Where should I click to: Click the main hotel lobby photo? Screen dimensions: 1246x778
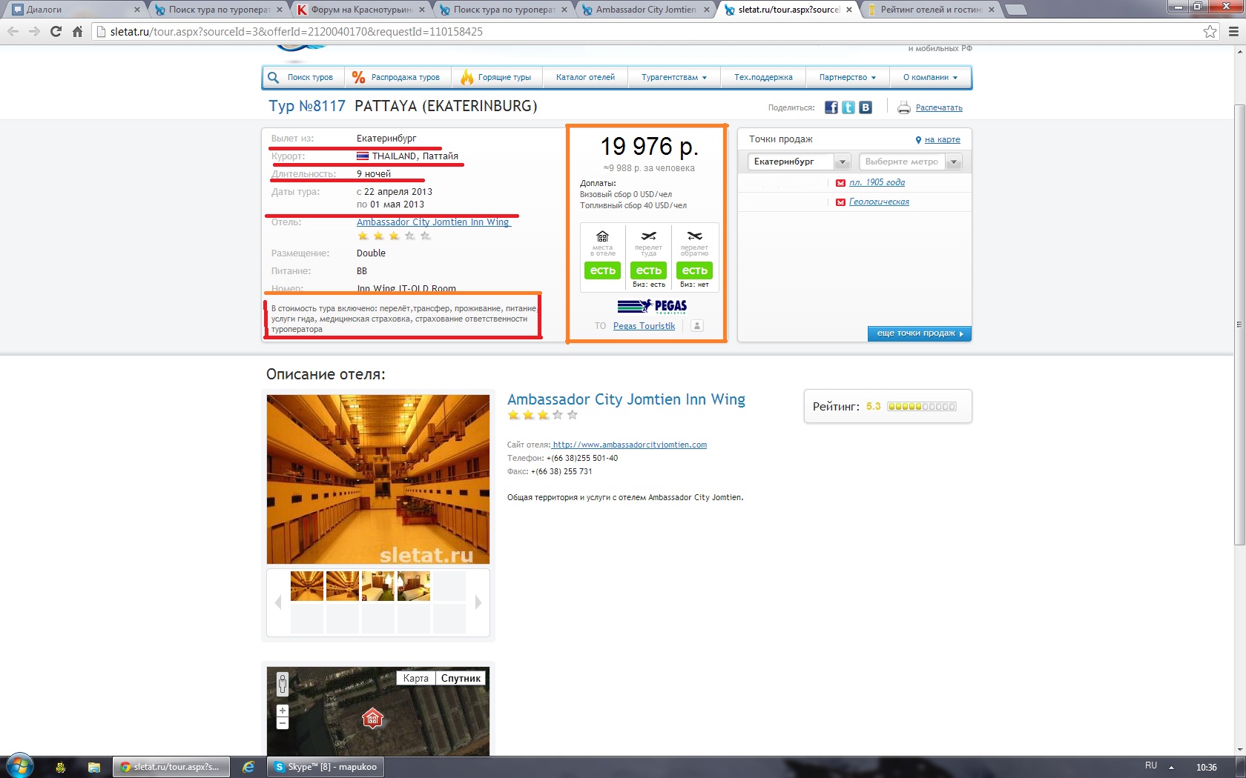(378, 479)
